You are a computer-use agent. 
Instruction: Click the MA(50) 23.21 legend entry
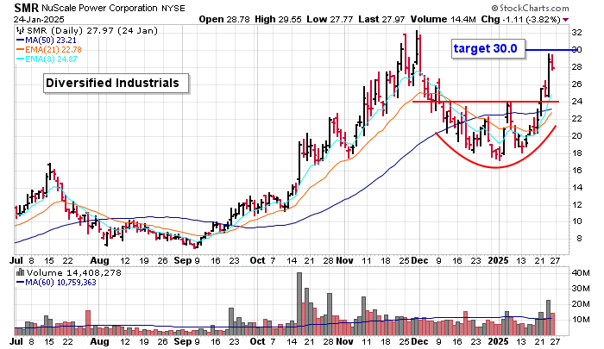tap(47, 41)
